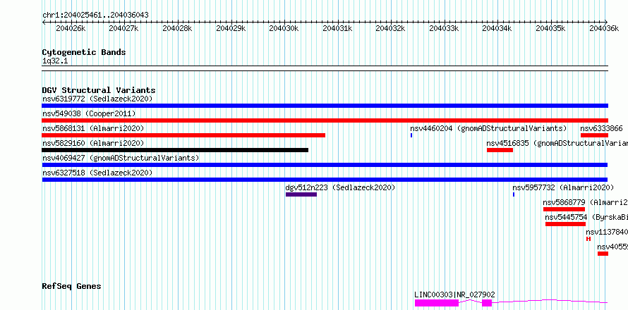Select the purple dgv512n223 variant bar
This screenshot has height=310, width=628.
[301, 194]
